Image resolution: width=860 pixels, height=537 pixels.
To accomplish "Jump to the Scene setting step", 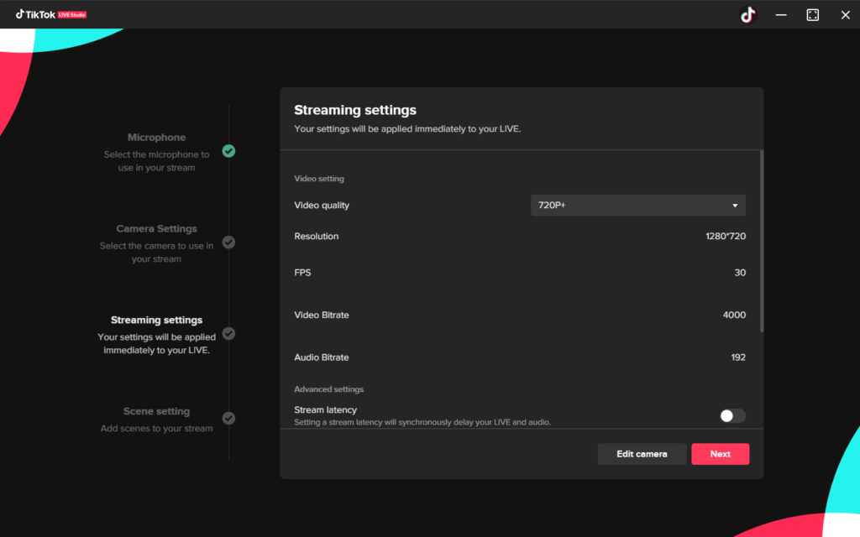I will [156, 412].
